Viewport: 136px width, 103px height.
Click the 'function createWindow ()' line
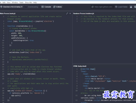coord(20,26)
